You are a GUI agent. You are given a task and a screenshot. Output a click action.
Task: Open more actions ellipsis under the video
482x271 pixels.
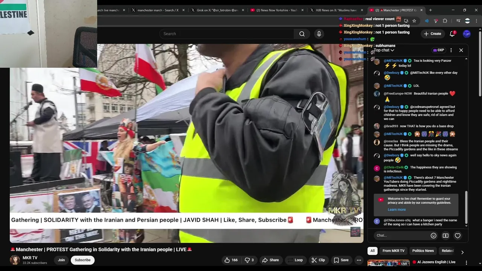point(359,260)
